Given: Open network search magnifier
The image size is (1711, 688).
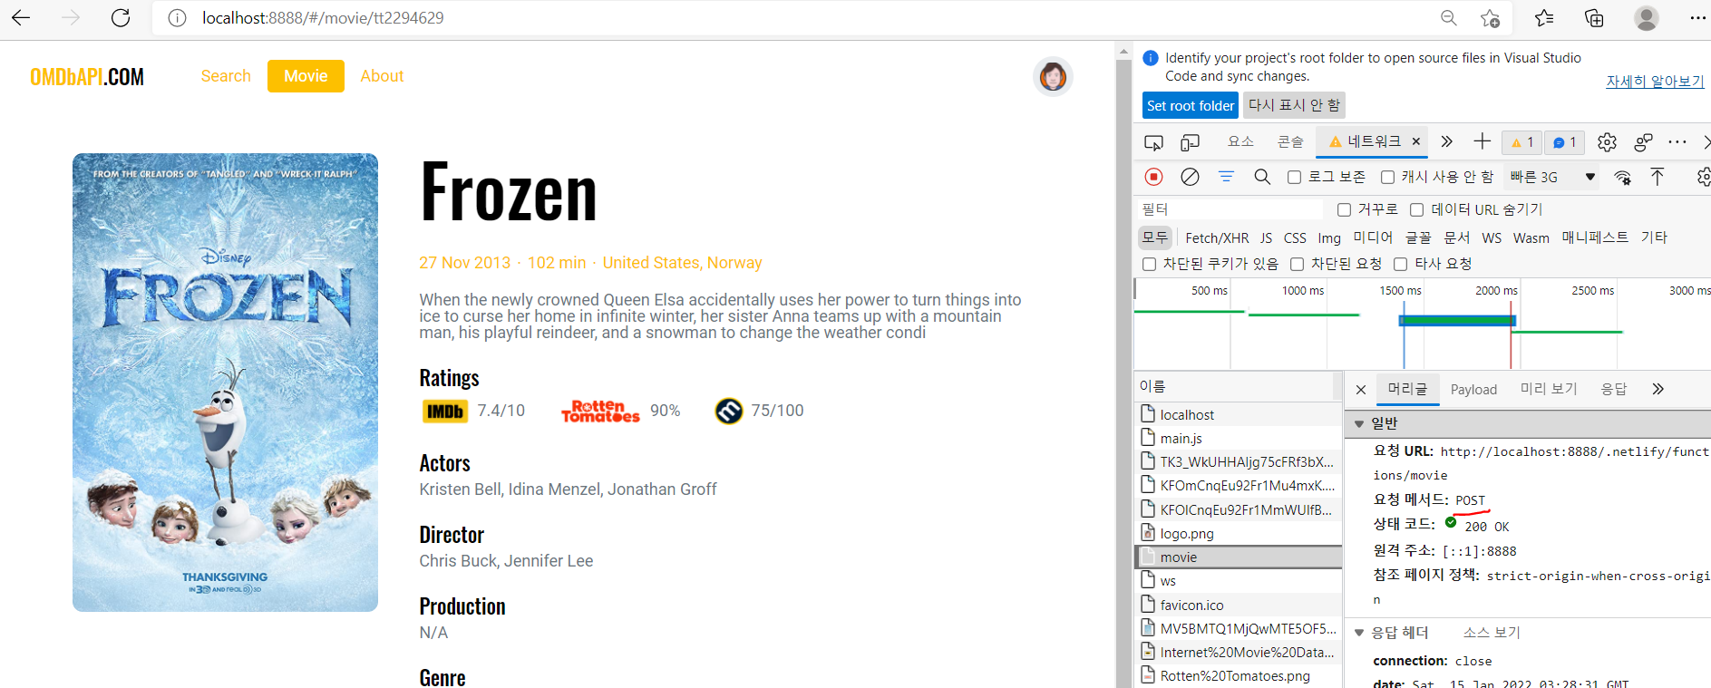Looking at the screenshot, I should click(x=1262, y=177).
